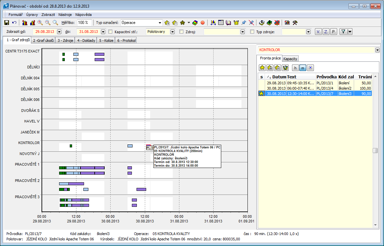Click the crossed-out pin icon
384x246 pixels.
tap(251, 23)
